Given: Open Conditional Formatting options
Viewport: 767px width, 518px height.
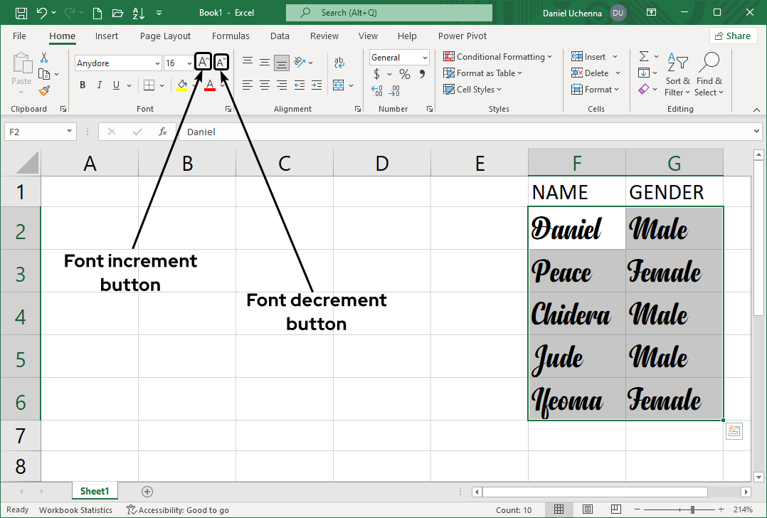Looking at the screenshot, I should point(498,56).
